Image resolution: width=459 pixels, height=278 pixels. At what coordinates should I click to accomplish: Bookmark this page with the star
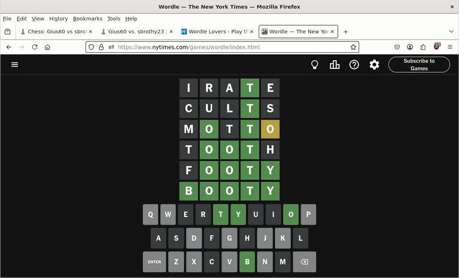pos(353,47)
